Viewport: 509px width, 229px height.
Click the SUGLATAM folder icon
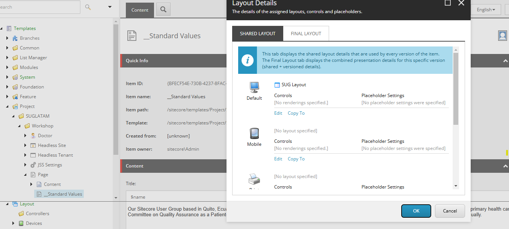click(21, 116)
